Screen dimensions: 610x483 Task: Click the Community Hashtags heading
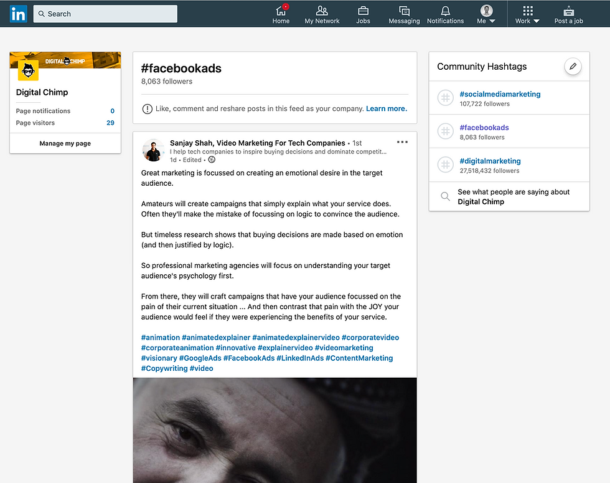tap(482, 67)
